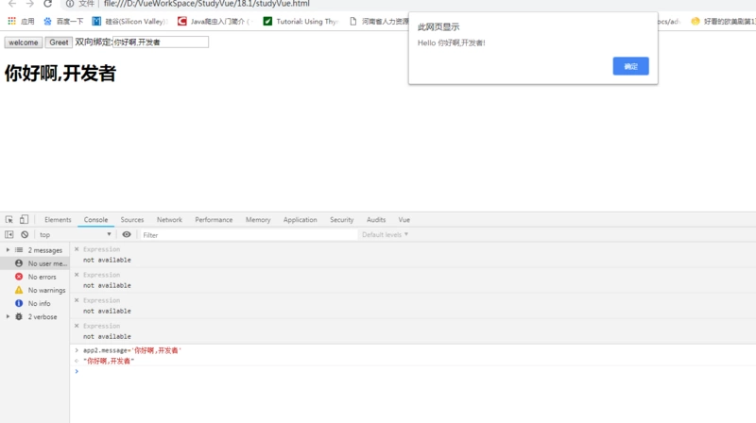This screenshot has width=756, height=423.
Task: Expand the 2 messages group
Action: click(x=9, y=250)
